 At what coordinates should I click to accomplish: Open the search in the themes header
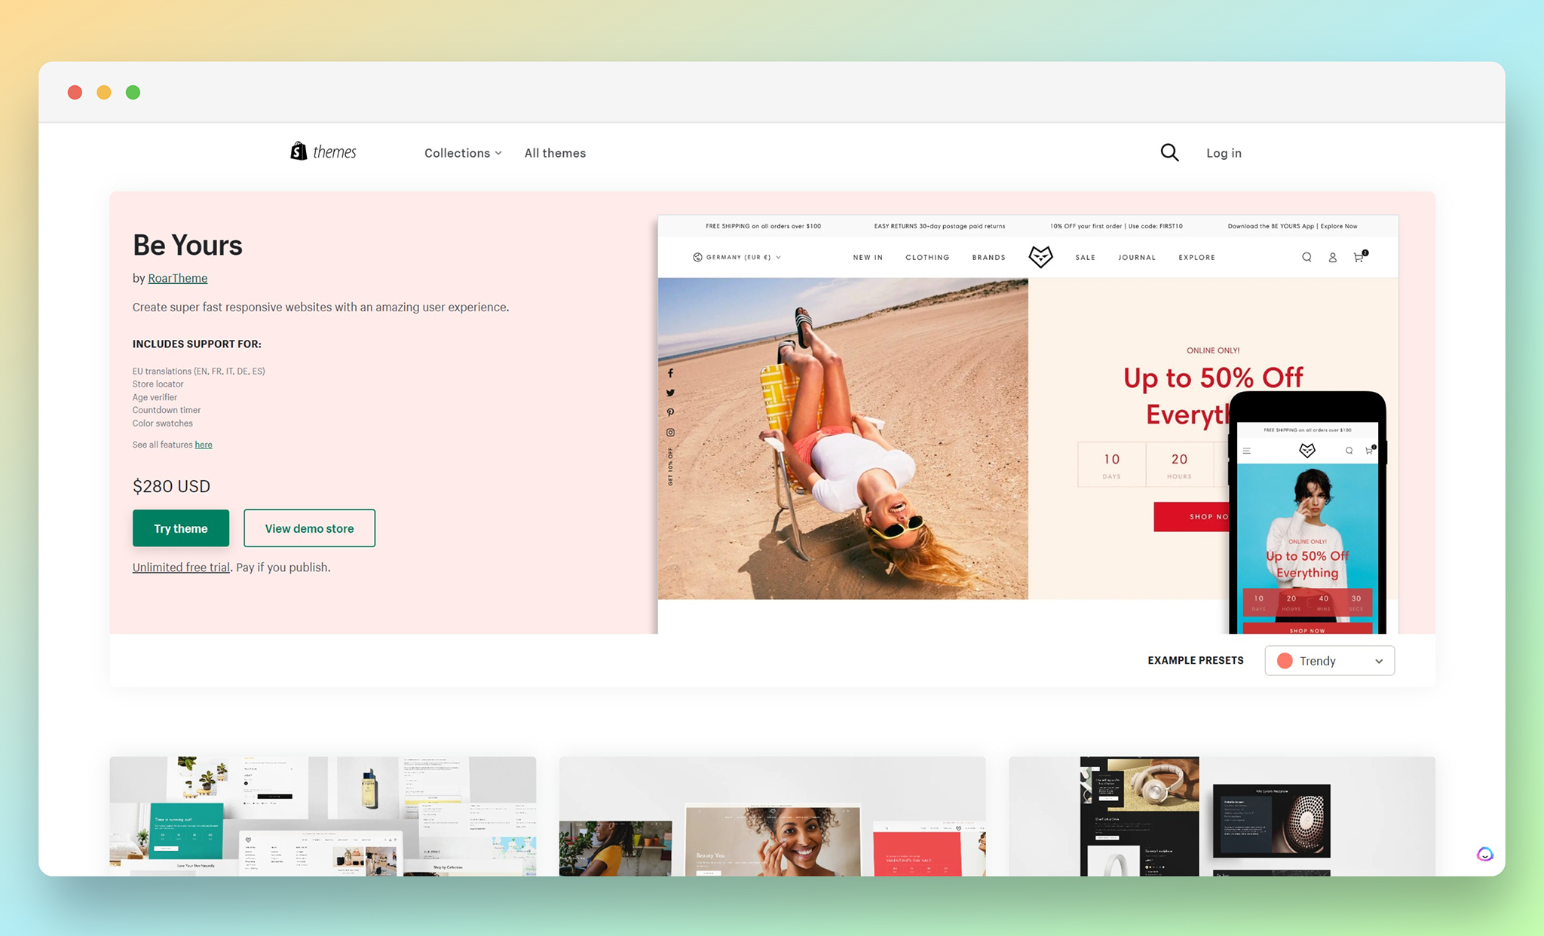pyautogui.click(x=1169, y=152)
